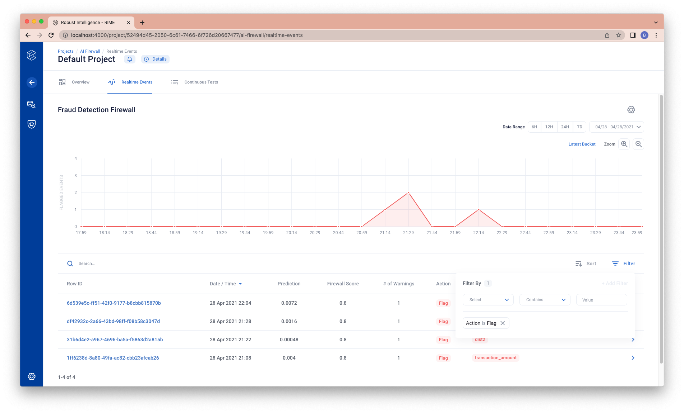Open the filter field Select dropdown

[x=488, y=300]
